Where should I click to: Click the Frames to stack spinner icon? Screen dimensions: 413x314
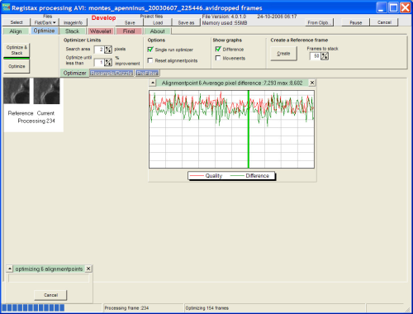[x=325, y=56]
